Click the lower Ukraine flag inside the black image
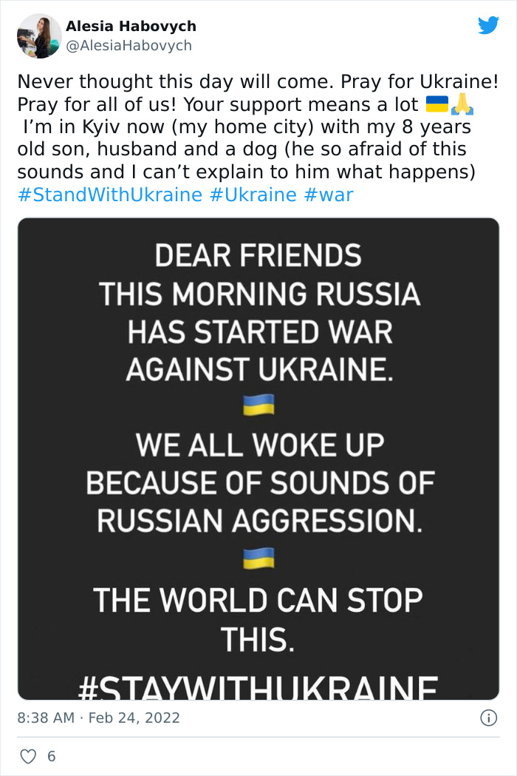This screenshot has width=517, height=776. point(258,560)
